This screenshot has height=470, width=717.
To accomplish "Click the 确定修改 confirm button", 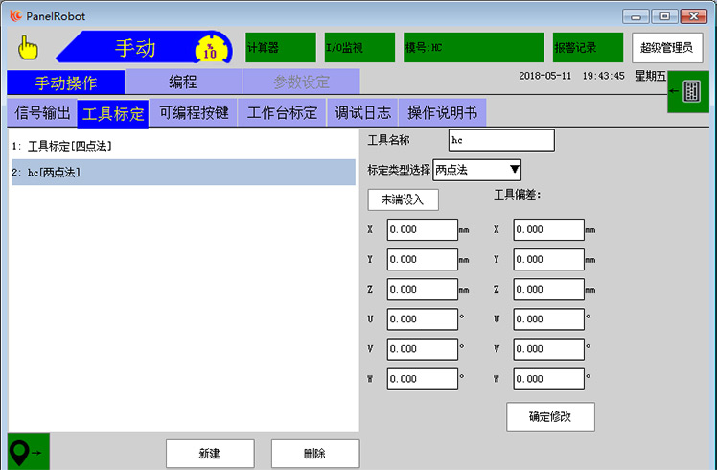I will [550, 416].
